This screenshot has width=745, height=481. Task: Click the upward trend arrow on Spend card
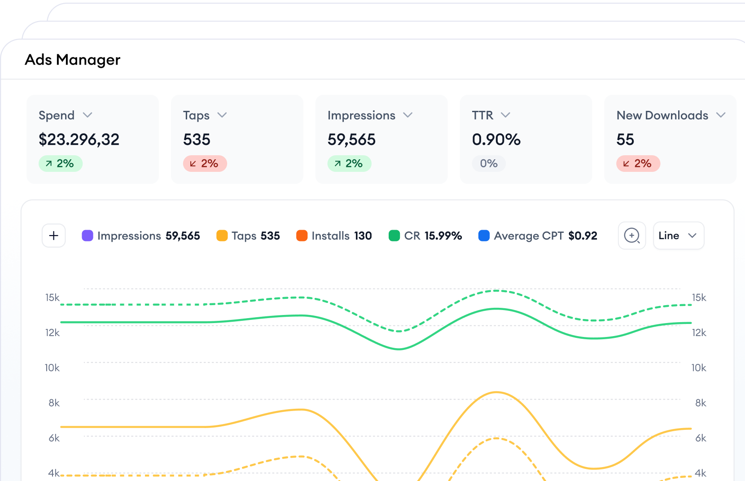click(49, 163)
